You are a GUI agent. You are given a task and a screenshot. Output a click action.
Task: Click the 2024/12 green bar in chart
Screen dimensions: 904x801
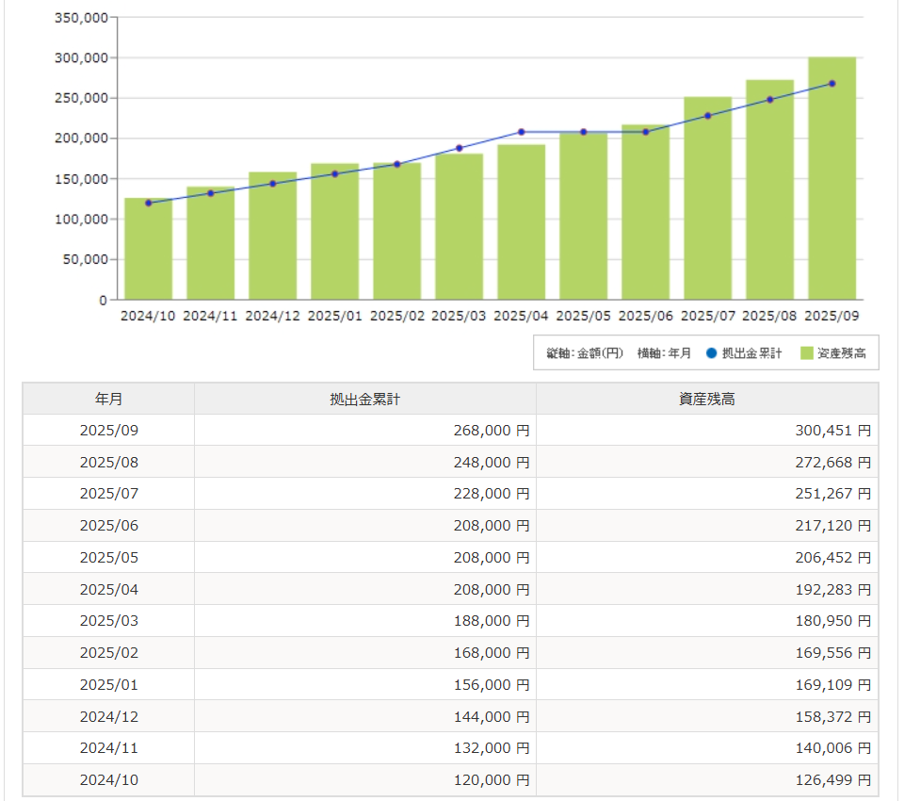click(272, 237)
